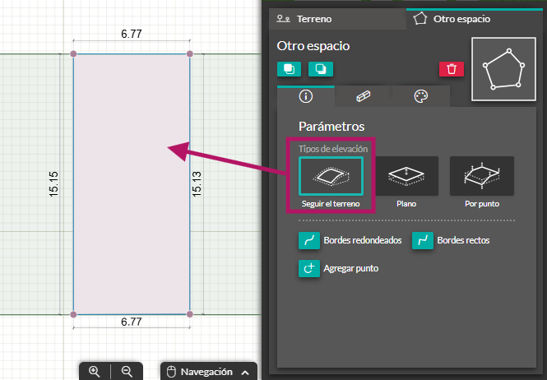Click the 15.15 dimension label

pos(53,184)
